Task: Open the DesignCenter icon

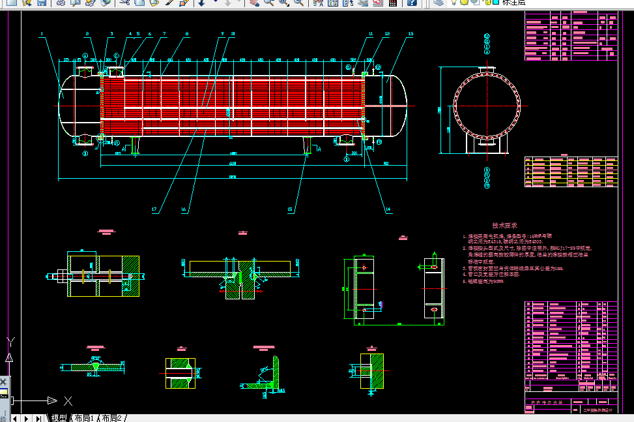Action: click(333, 3)
